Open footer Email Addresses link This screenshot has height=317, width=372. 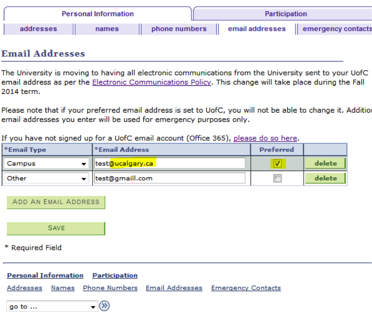coord(174,288)
